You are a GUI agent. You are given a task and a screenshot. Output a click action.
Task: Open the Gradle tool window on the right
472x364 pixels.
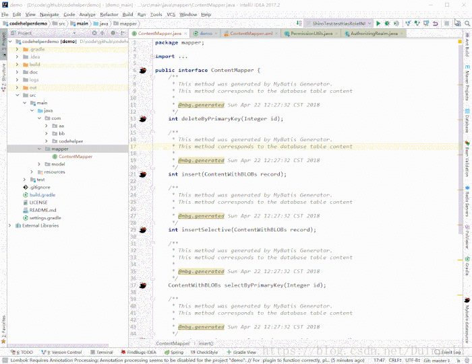click(x=467, y=266)
